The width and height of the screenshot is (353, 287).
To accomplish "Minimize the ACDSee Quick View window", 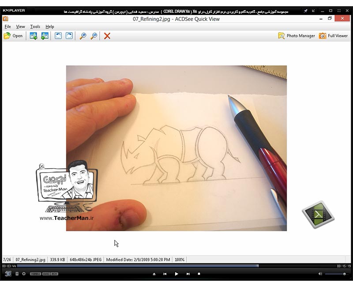I will 321,19.
